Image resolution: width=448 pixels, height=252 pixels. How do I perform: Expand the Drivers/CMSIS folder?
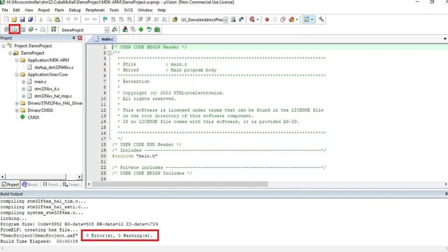[x=17, y=110]
